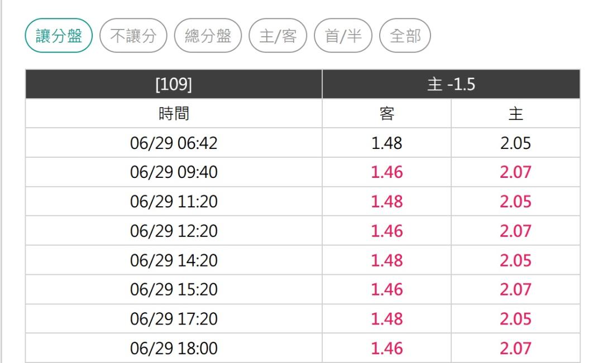This screenshot has width=603, height=363.
Task: Click the 時間 column header
Action: (x=174, y=113)
